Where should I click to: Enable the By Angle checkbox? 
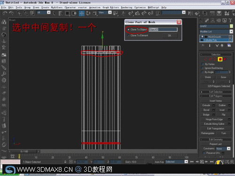[203, 72]
